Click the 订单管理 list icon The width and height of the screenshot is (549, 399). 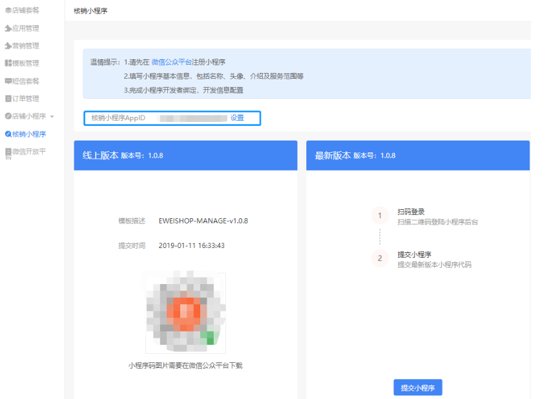click(x=8, y=99)
